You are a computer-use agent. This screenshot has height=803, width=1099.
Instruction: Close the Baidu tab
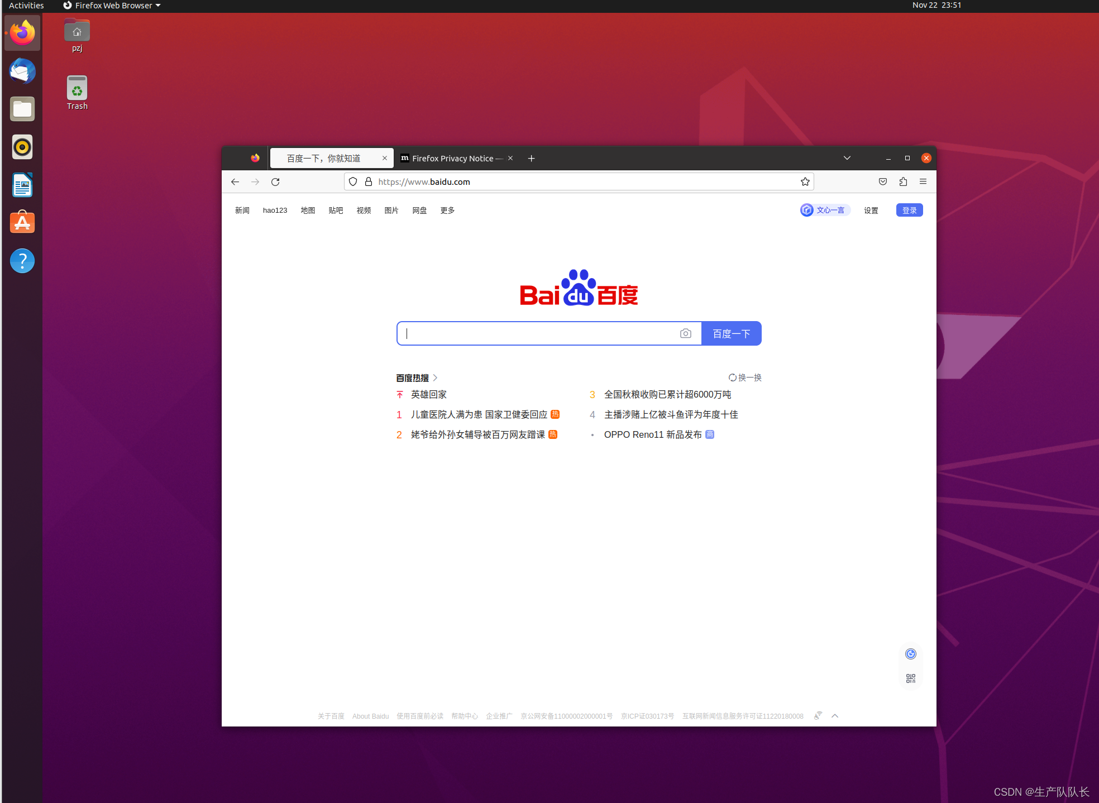[385, 159]
